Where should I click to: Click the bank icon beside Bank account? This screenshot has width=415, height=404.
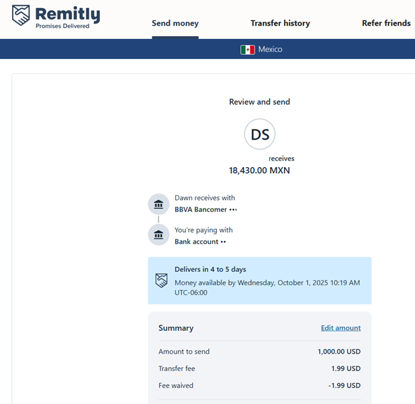coord(158,236)
